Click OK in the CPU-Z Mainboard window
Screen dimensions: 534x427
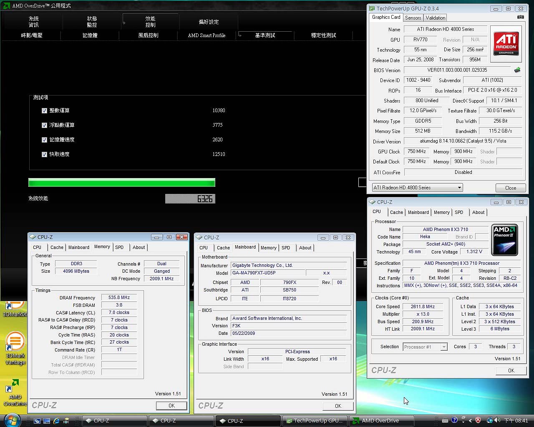coord(338,406)
